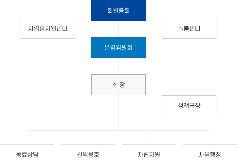Click connector line left of 돌봄센터 box
The image size is (237, 165).
click(x=154, y=29)
